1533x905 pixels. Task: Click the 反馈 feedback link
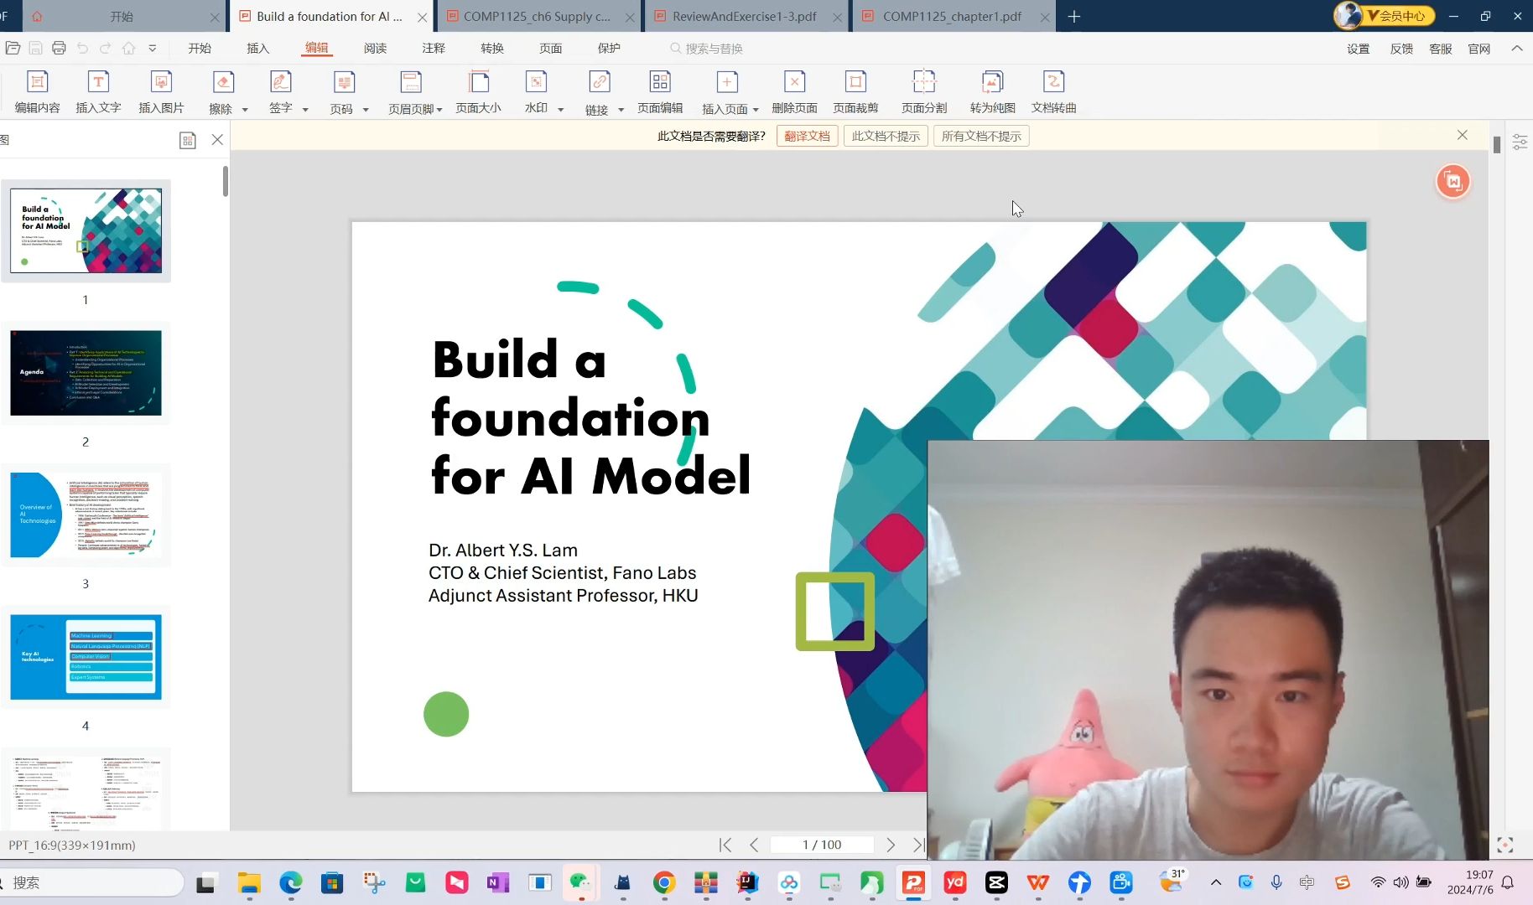coord(1401,49)
